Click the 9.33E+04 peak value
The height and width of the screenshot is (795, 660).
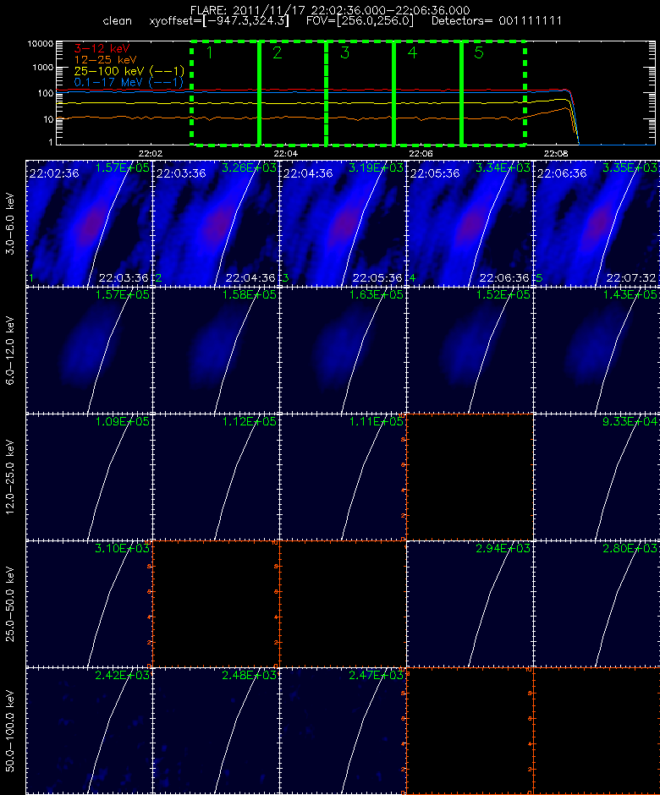coord(630,421)
